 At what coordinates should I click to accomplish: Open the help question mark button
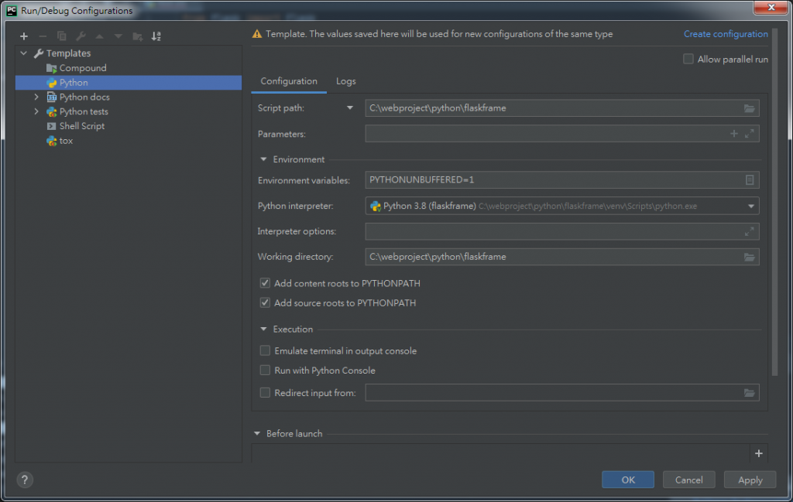point(25,480)
